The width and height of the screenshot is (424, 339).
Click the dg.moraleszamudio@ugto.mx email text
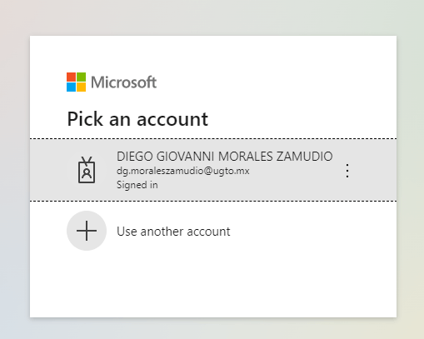(x=183, y=171)
